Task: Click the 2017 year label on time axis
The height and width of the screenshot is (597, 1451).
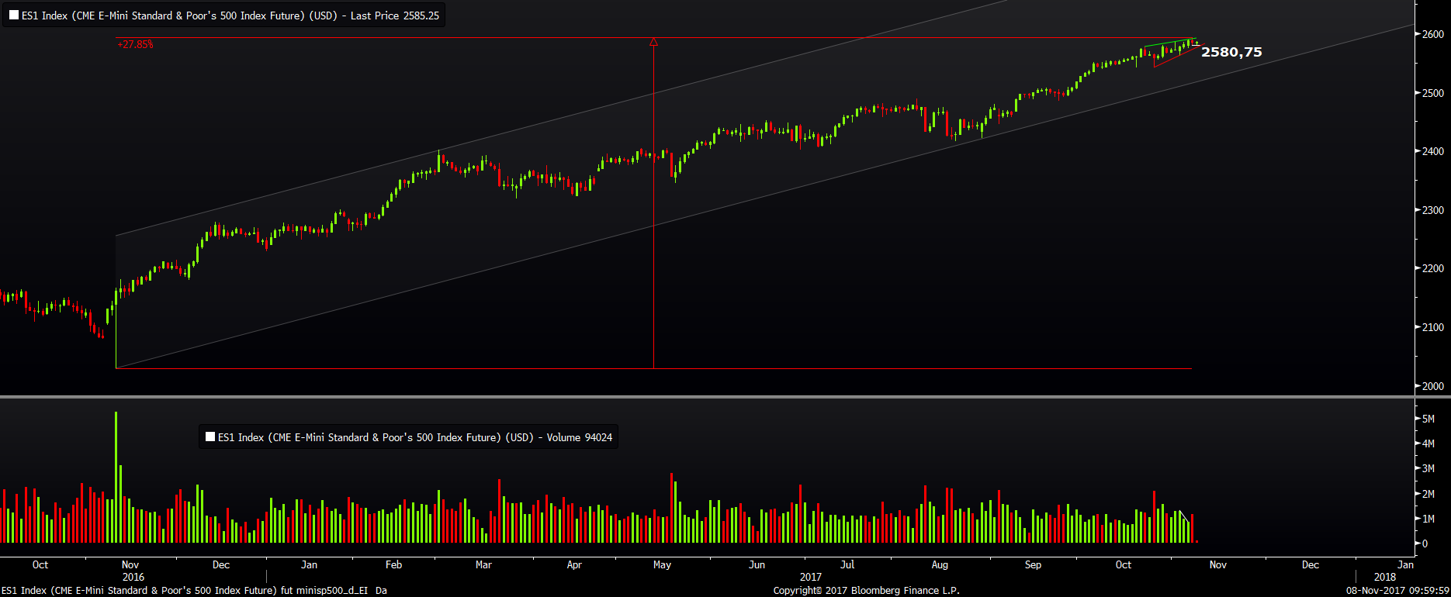Action: [811, 577]
